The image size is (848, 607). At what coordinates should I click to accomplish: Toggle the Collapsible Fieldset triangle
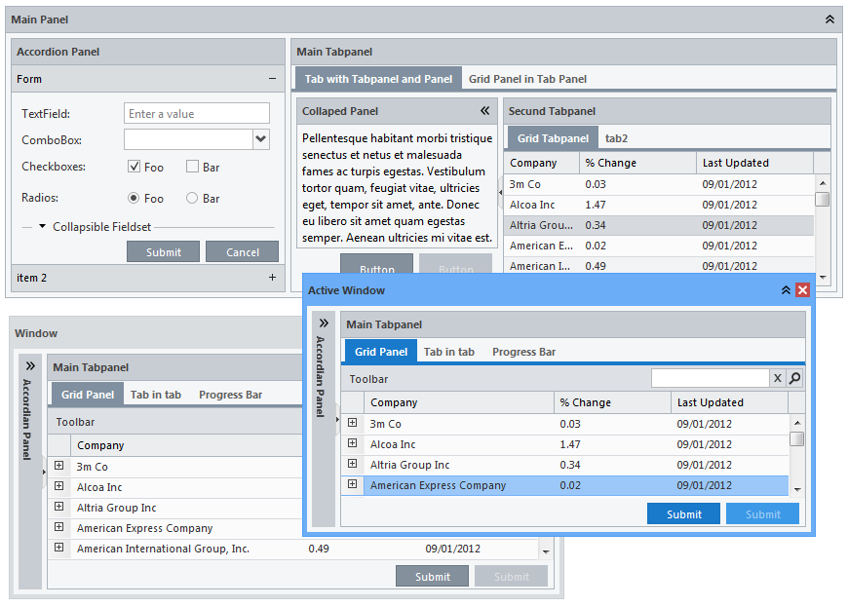(x=42, y=226)
